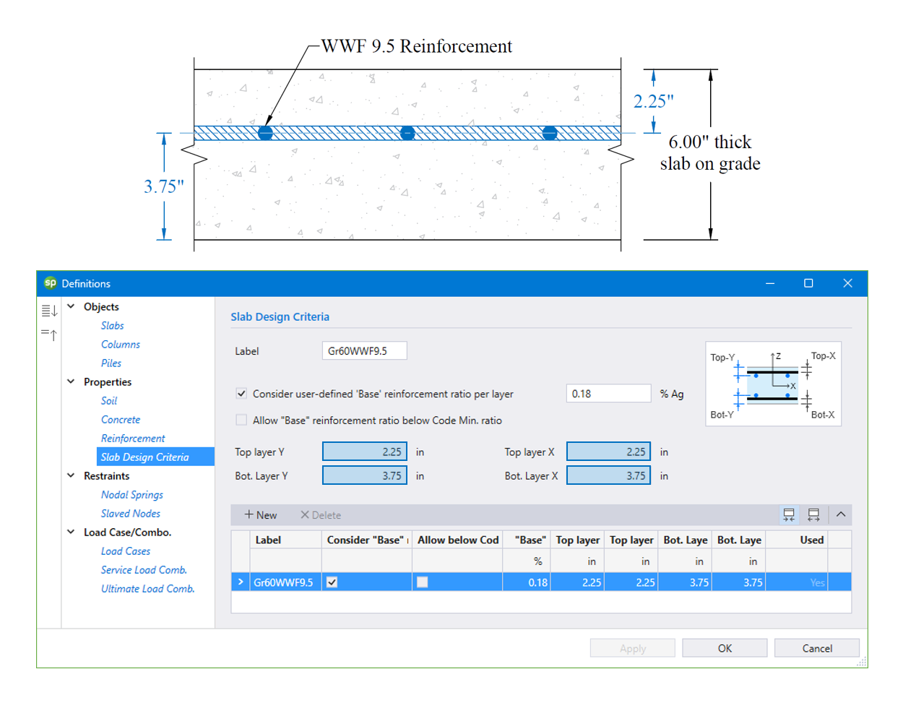Toggle 'Consider user-defined Base reinforcement ratio per layer'
The width and height of the screenshot is (903, 703).
click(242, 394)
